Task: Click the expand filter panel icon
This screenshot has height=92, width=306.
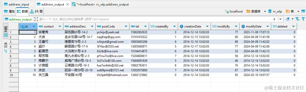Action: [x=36, y=19]
